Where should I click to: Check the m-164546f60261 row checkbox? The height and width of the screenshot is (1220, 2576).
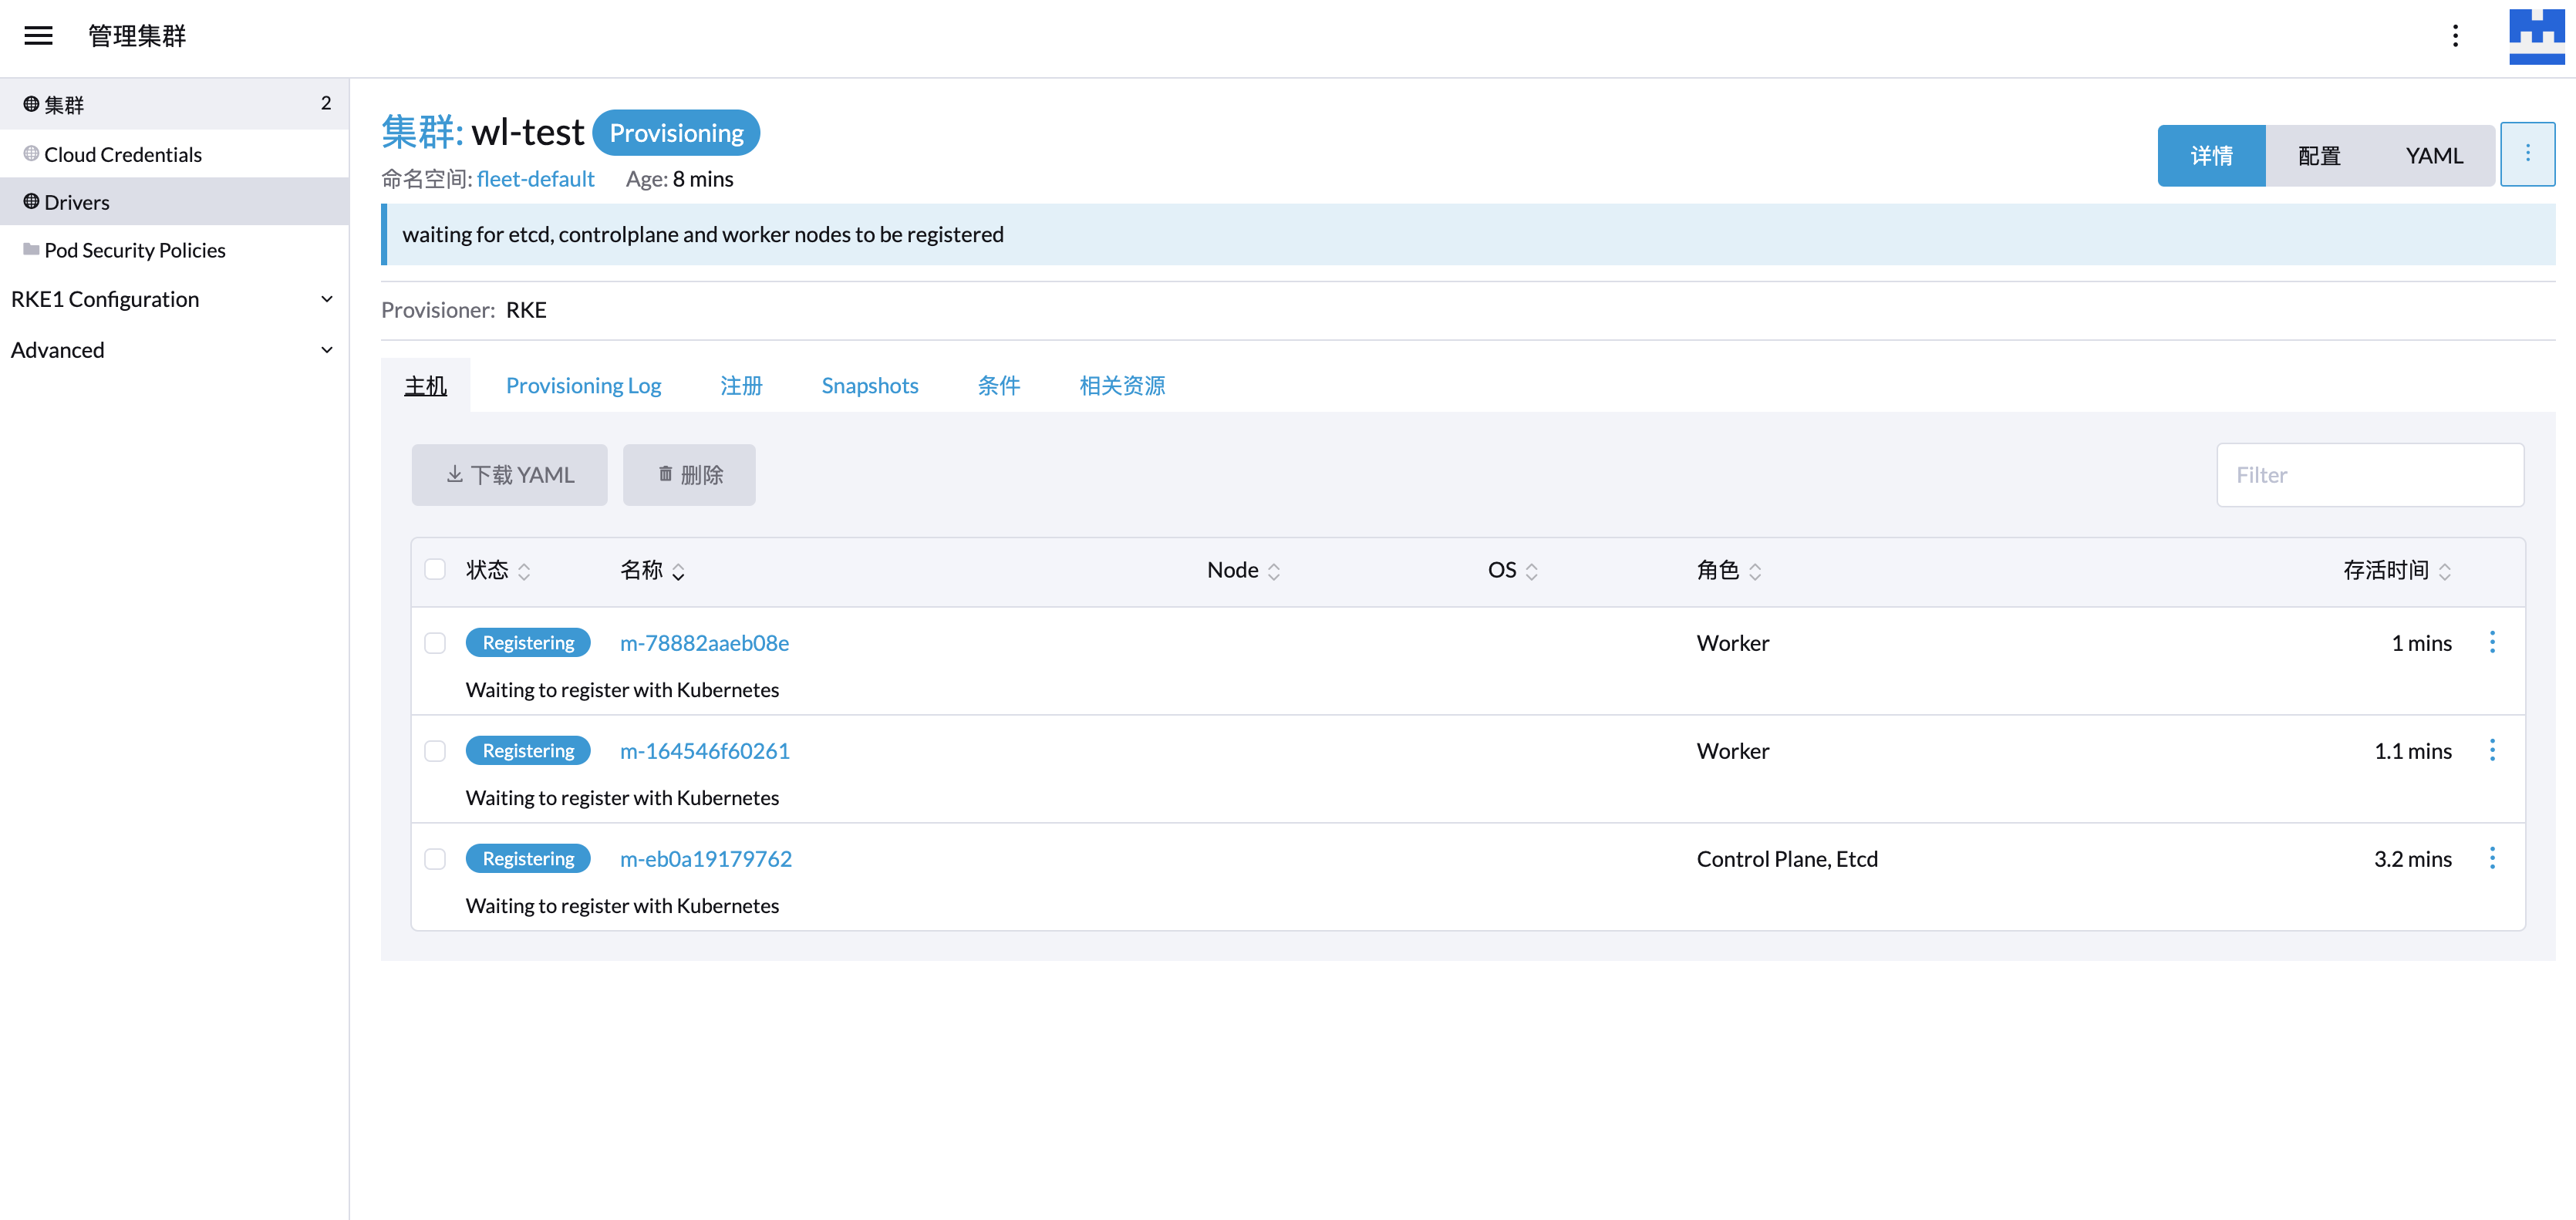click(x=435, y=751)
